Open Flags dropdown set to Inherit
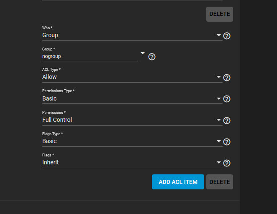Screen dimensions: 277x214 coord(132,162)
